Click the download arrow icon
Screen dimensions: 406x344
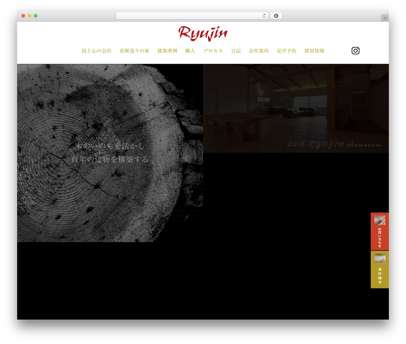coord(276,16)
